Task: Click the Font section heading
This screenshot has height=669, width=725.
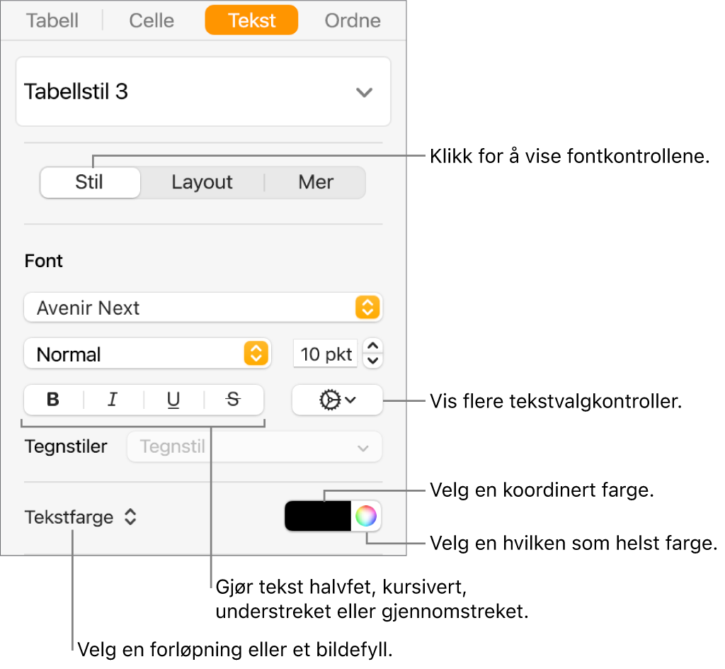Action: [43, 261]
